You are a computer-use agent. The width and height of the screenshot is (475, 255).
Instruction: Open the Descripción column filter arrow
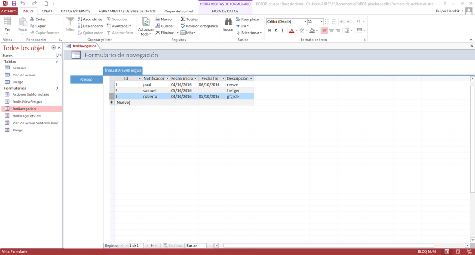point(251,79)
